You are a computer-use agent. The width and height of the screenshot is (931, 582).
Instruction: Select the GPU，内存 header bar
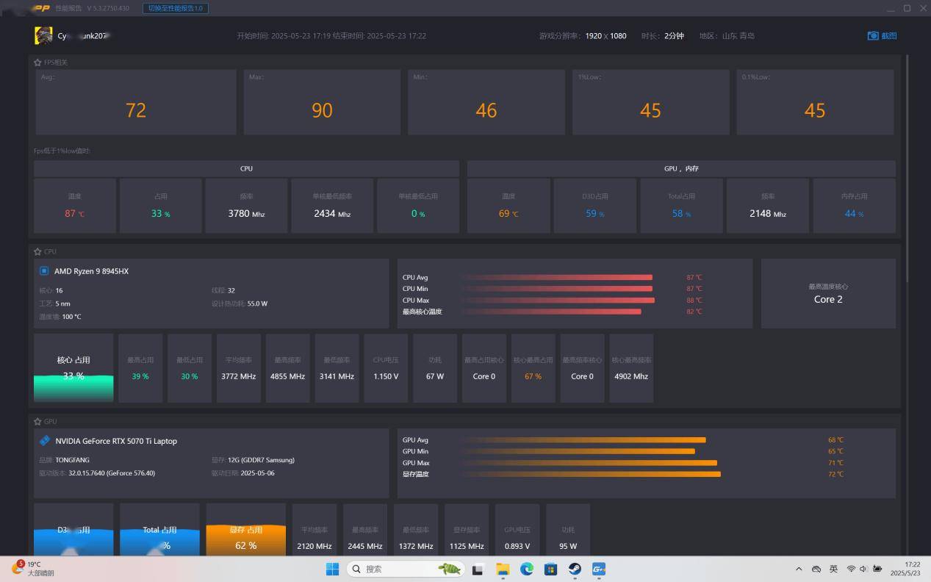(681, 169)
